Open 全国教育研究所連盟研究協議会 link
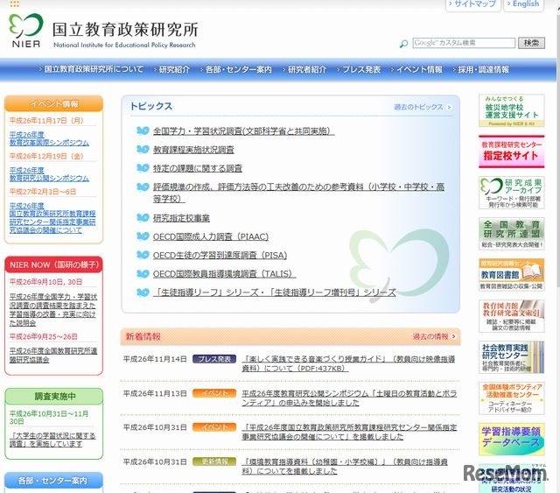This screenshot has height=493, width=560. coord(53,355)
